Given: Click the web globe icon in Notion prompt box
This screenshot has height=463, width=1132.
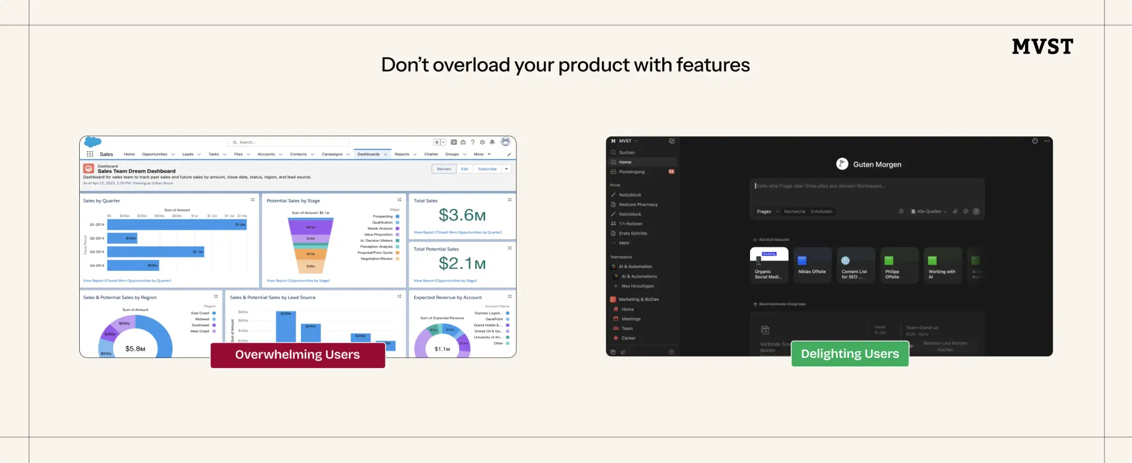Looking at the screenshot, I should tap(901, 211).
